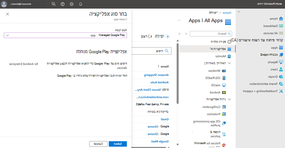Click the Cancel button
This screenshot has height=148, width=285.
point(98,144)
